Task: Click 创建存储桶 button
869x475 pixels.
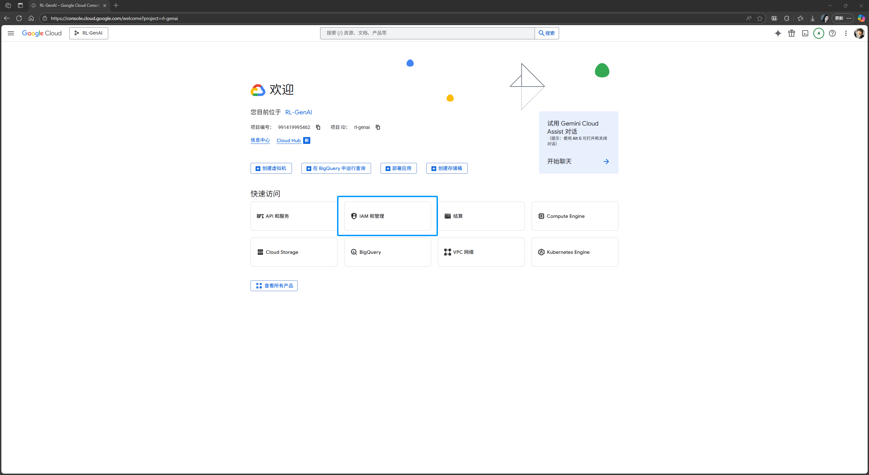Action: (x=447, y=168)
